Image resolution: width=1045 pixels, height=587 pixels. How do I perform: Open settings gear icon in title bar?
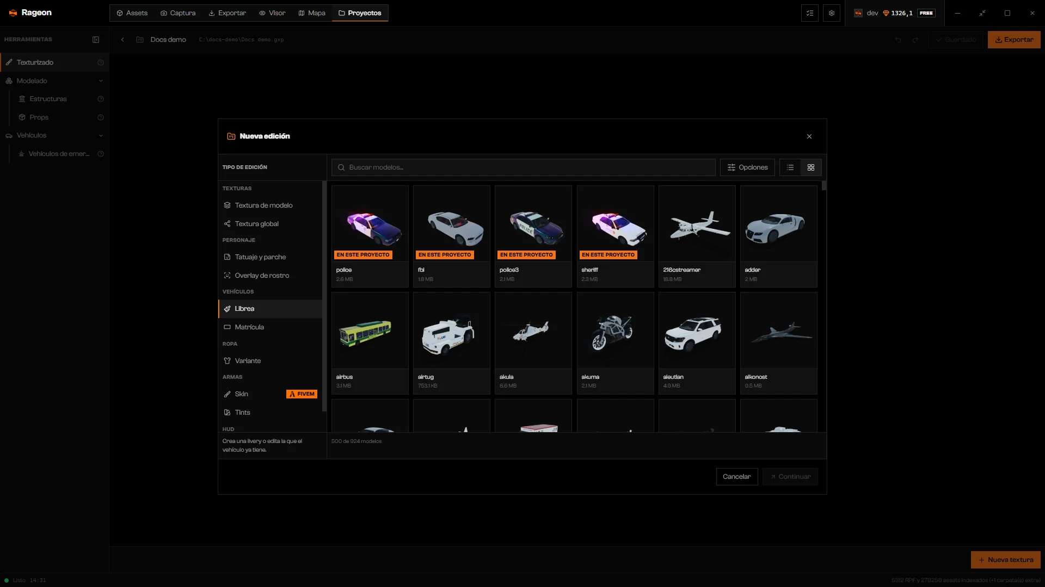pyautogui.click(x=832, y=13)
